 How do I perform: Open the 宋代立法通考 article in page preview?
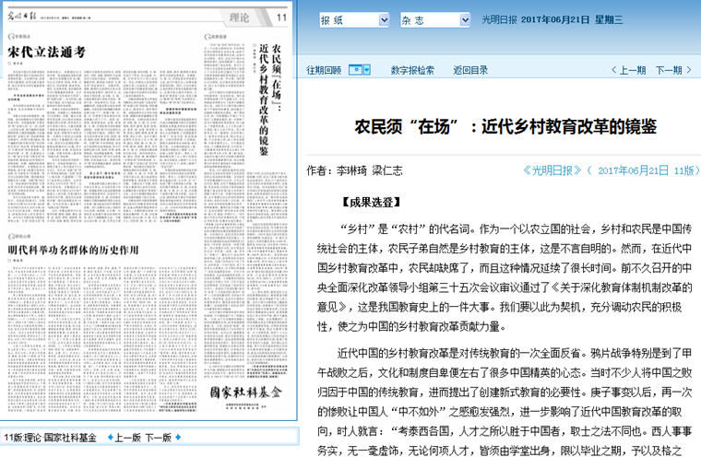46,53
